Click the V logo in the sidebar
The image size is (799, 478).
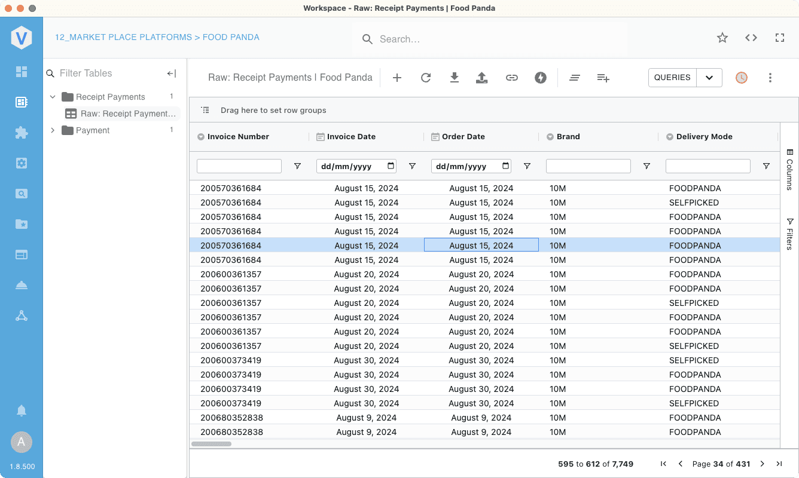(x=22, y=38)
